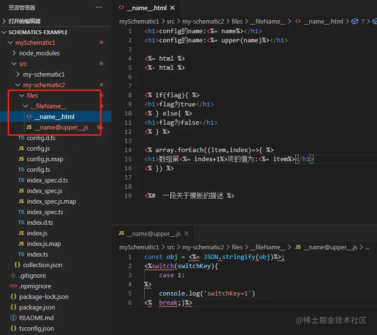Switch to the __name@upper__.js editor tab
This screenshot has width=377, height=335.
point(154,234)
